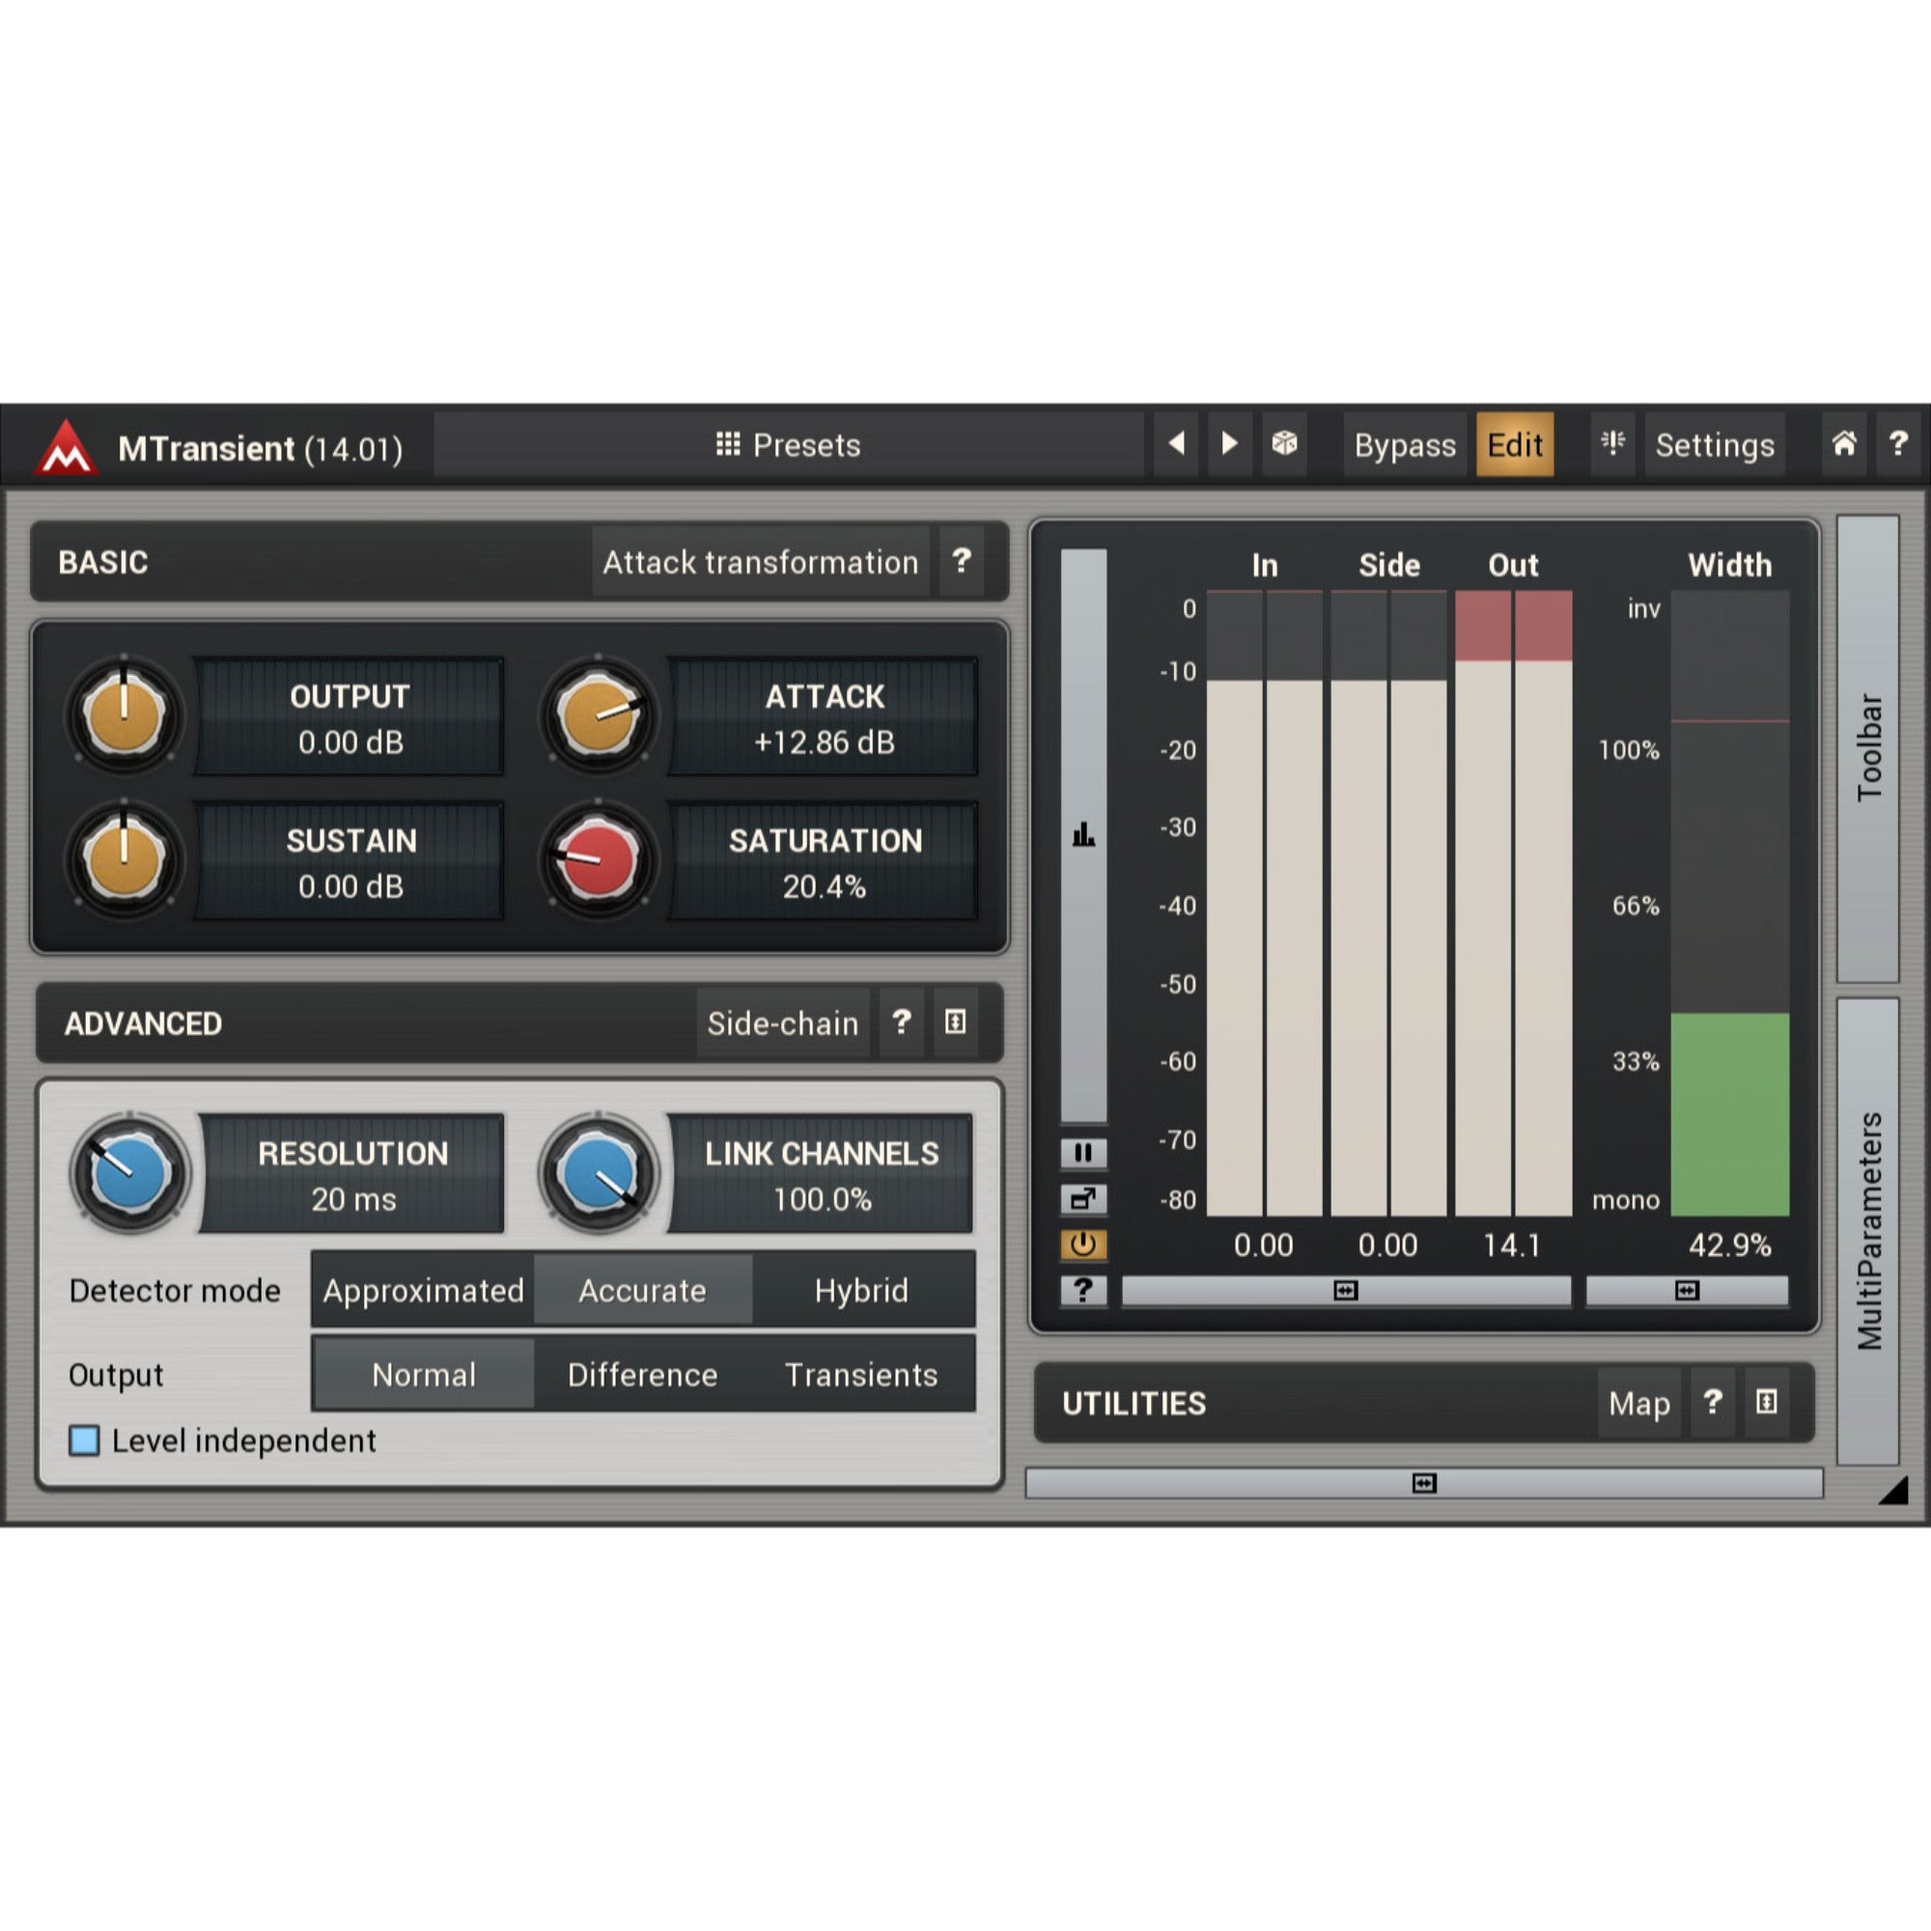Open help for the UTILITIES section
This screenshot has height=1931, width=1931.
click(1713, 1402)
